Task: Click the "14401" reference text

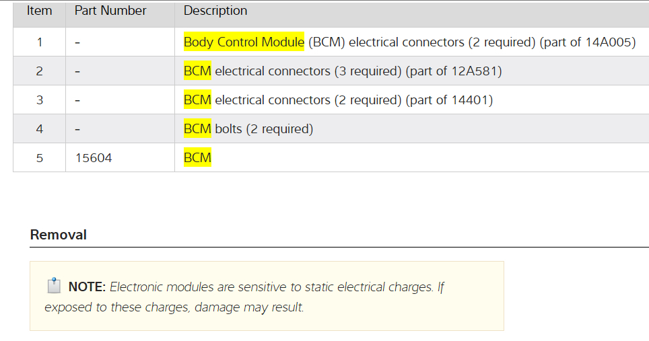Action: click(469, 100)
